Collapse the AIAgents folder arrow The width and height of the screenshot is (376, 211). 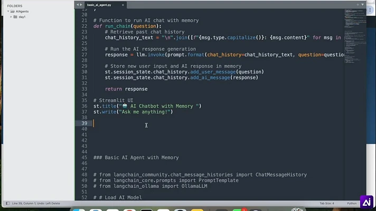pyautogui.click(x=8, y=11)
